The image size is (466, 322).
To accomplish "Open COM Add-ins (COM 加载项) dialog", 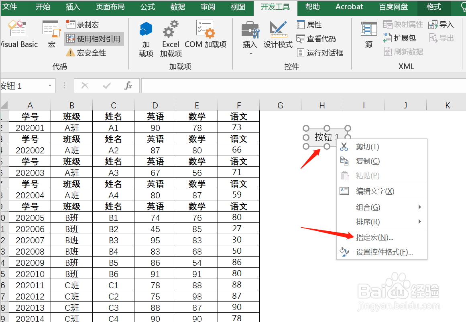I will click(x=206, y=34).
